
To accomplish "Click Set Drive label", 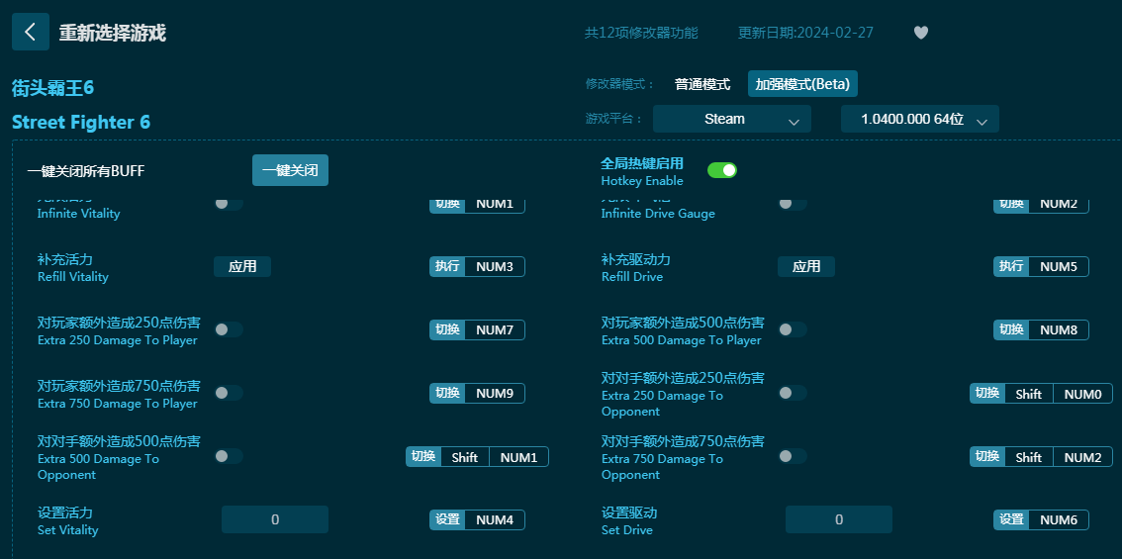I will coord(627,530).
